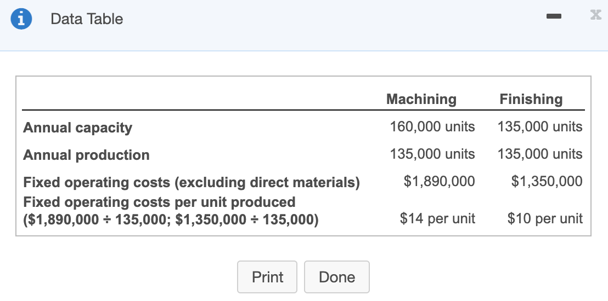Click the blue info icon
608x301 pixels.
(21, 19)
